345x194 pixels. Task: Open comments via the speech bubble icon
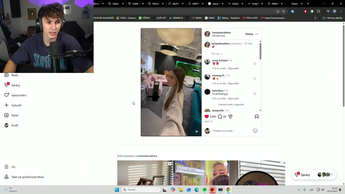(220, 117)
